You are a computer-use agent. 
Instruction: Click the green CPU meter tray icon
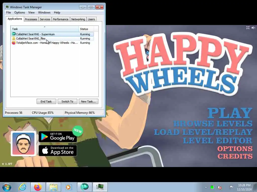point(212,187)
